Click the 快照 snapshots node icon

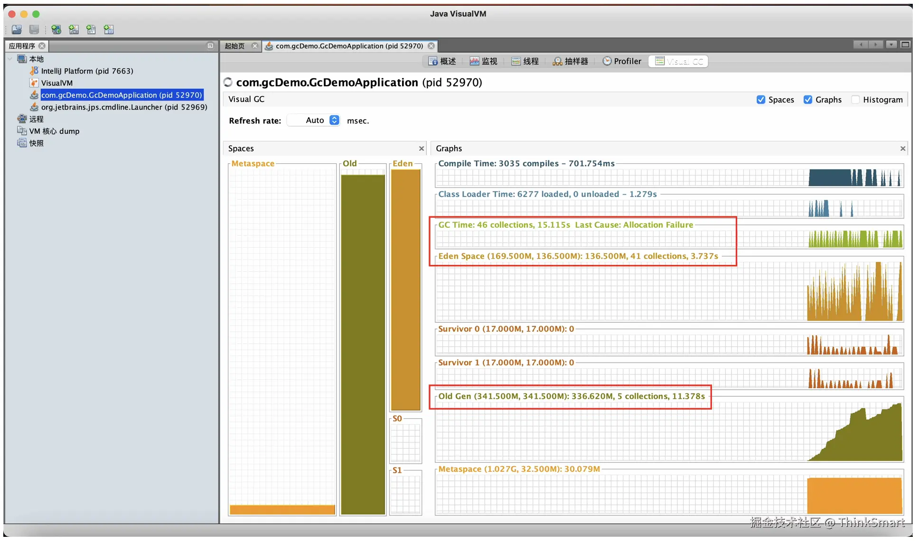[x=22, y=143]
